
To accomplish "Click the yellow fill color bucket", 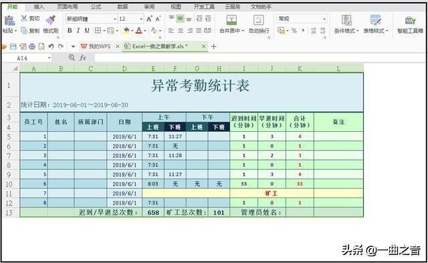I will (x=126, y=30).
